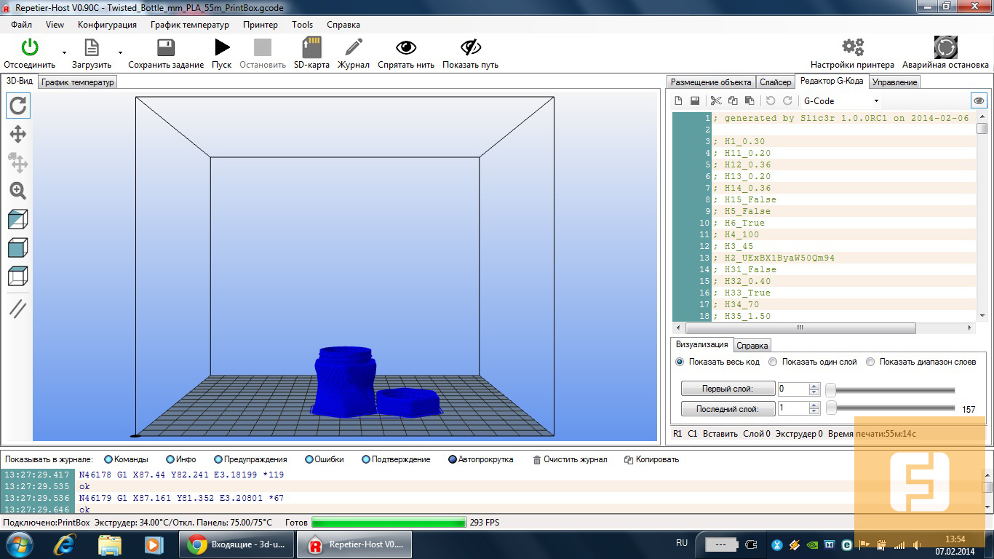The height and width of the screenshot is (559, 994).
Task: Click the Reset view rotate icon
Action: coord(18,106)
